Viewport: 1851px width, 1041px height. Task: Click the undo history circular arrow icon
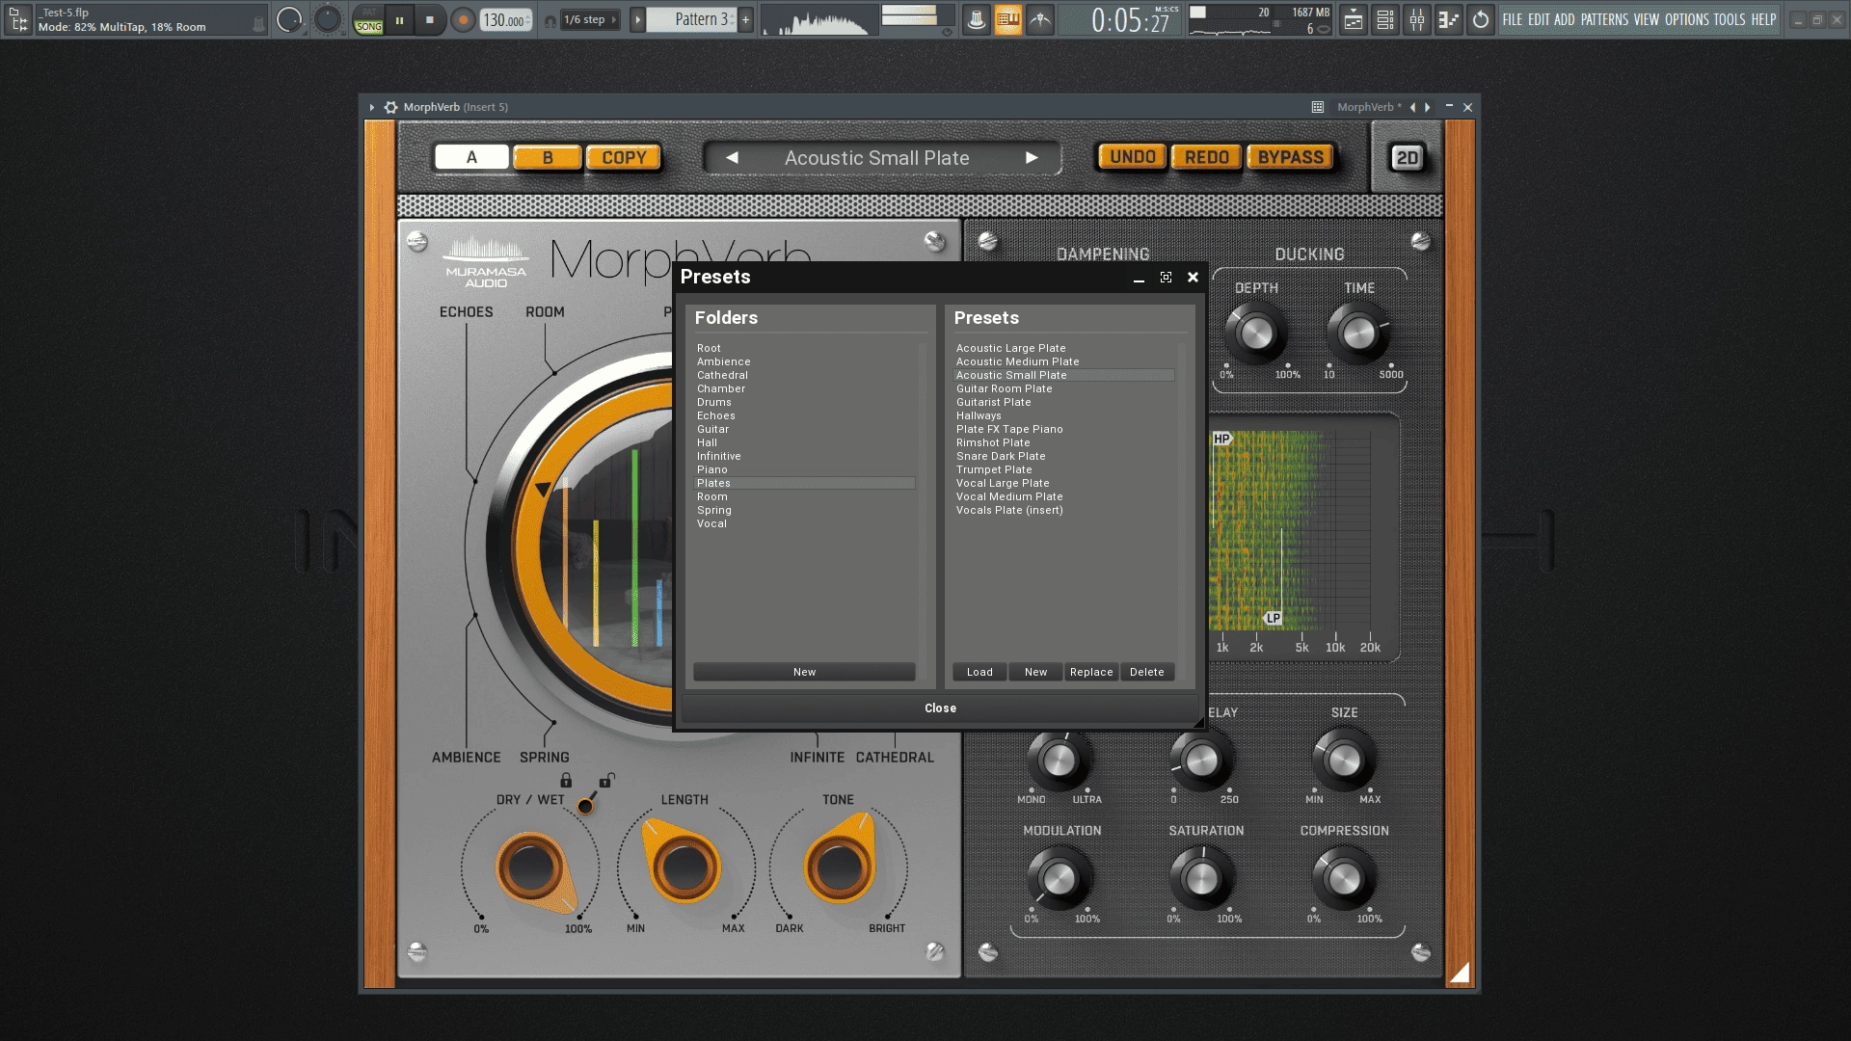click(x=1481, y=19)
